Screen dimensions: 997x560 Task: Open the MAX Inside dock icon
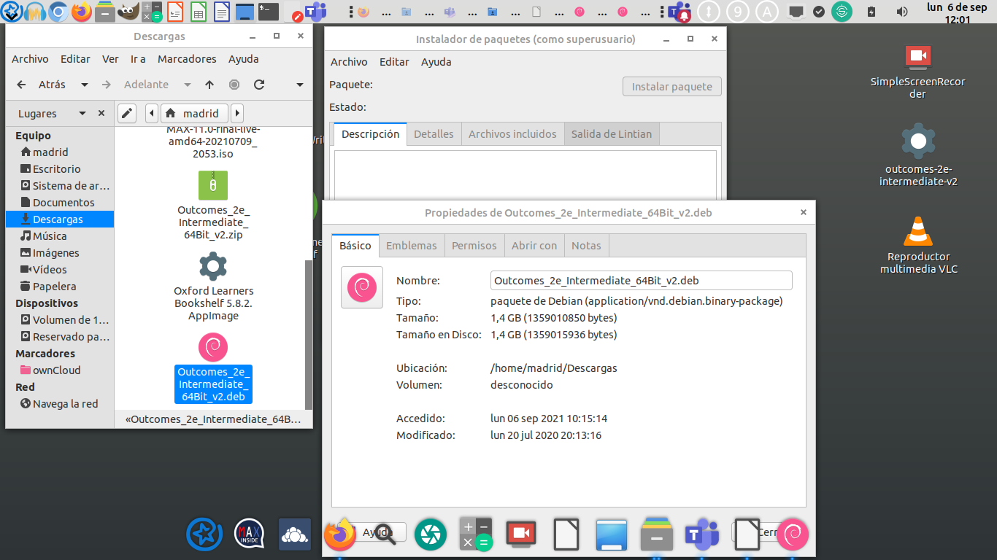coord(249,535)
